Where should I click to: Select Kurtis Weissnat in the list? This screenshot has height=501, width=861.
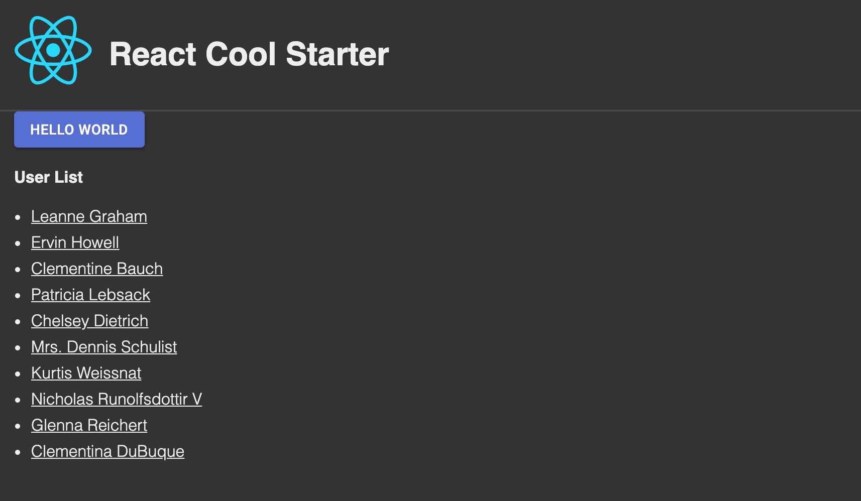coord(86,373)
